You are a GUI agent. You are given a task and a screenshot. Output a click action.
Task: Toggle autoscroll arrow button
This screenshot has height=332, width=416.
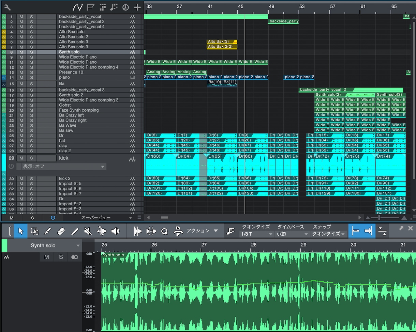pyautogui.click(x=369, y=231)
